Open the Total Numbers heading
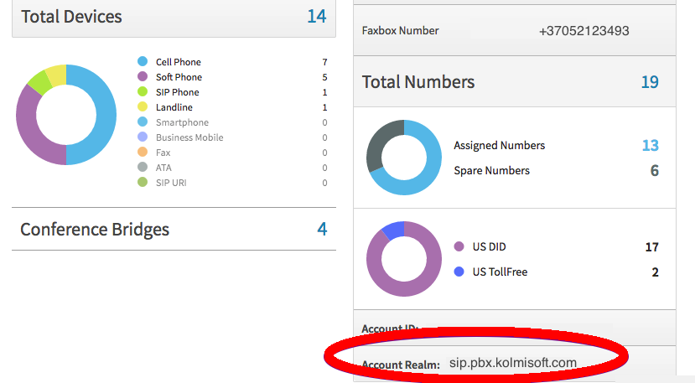695x383 pixels. click(x=418, y=82)
